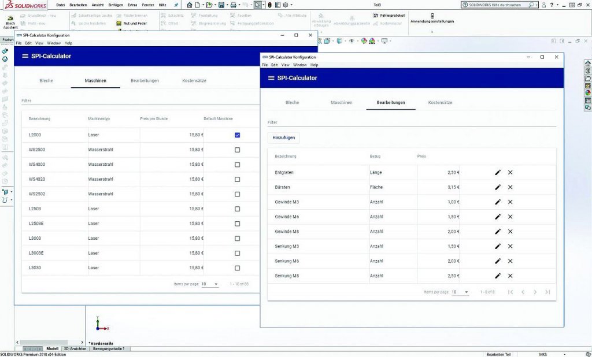Click the Nut und Feder command

pos(131,24)
